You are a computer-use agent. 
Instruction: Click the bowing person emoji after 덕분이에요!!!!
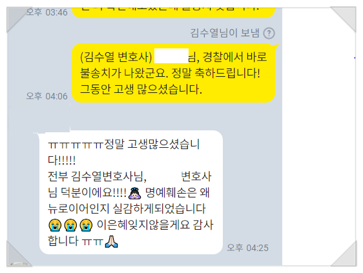pos(135,193)
